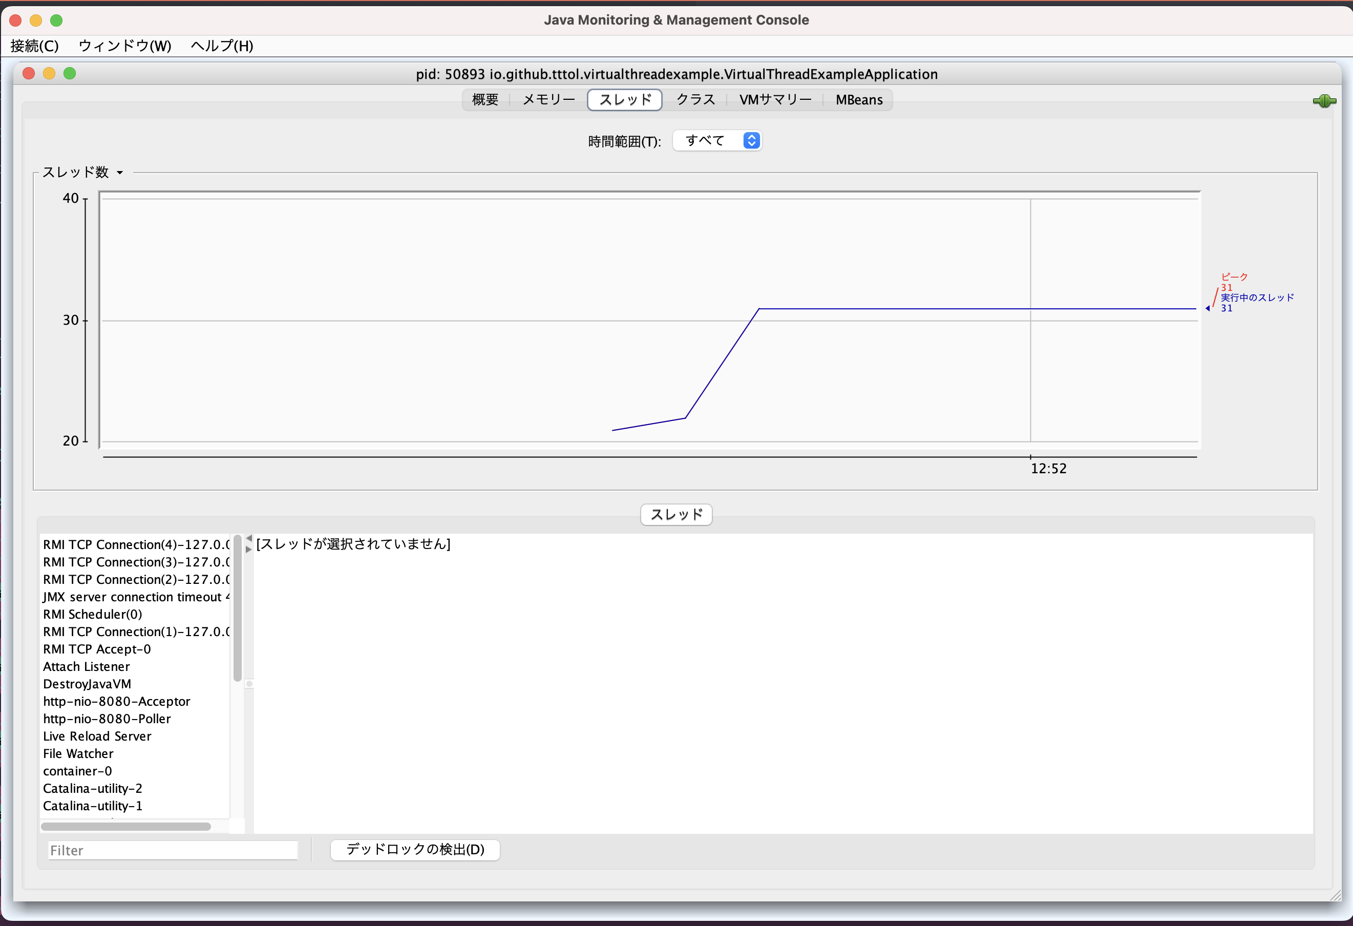This screenshot has width=1353, height=926.
Task: Open the ヘルプ(H) menu
Action: tap(221, 46)
